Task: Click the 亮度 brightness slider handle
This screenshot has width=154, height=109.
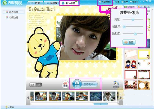Action: coord(133,20)
